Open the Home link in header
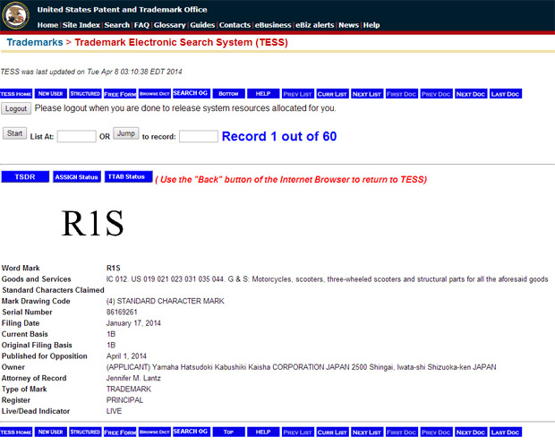 (x=47, y=25)
